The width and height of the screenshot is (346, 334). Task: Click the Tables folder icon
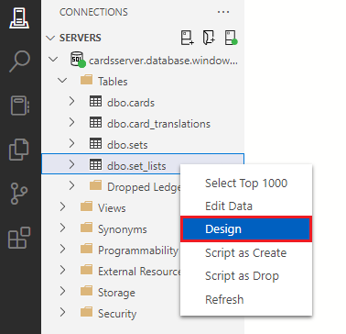(86, 81)
